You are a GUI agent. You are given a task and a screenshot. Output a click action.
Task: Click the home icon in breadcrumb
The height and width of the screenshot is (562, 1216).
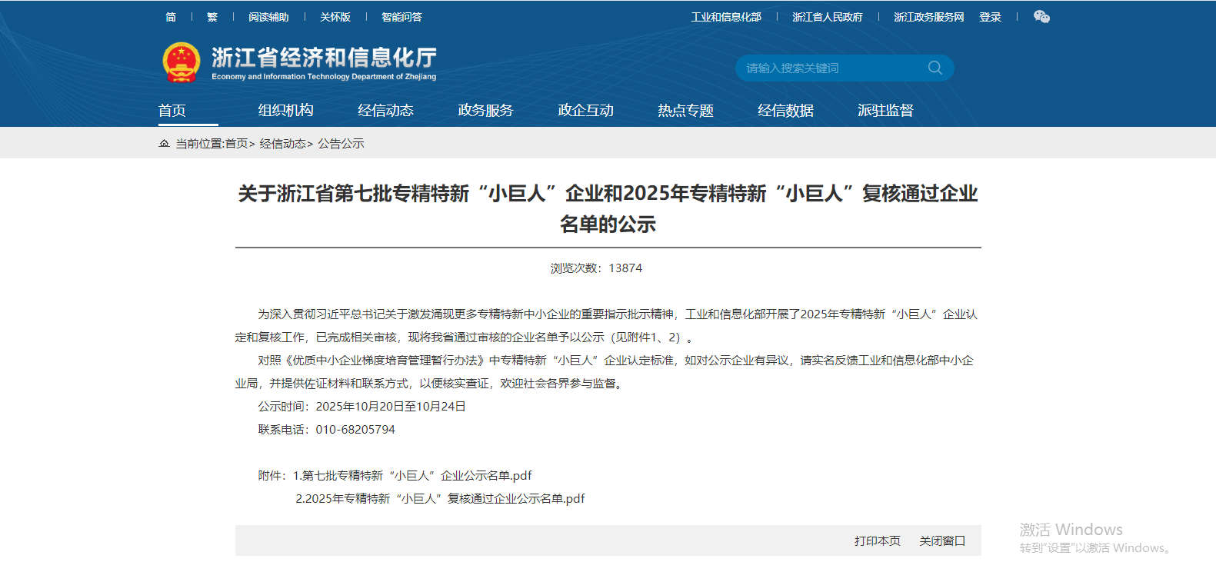tap(164, 144)
